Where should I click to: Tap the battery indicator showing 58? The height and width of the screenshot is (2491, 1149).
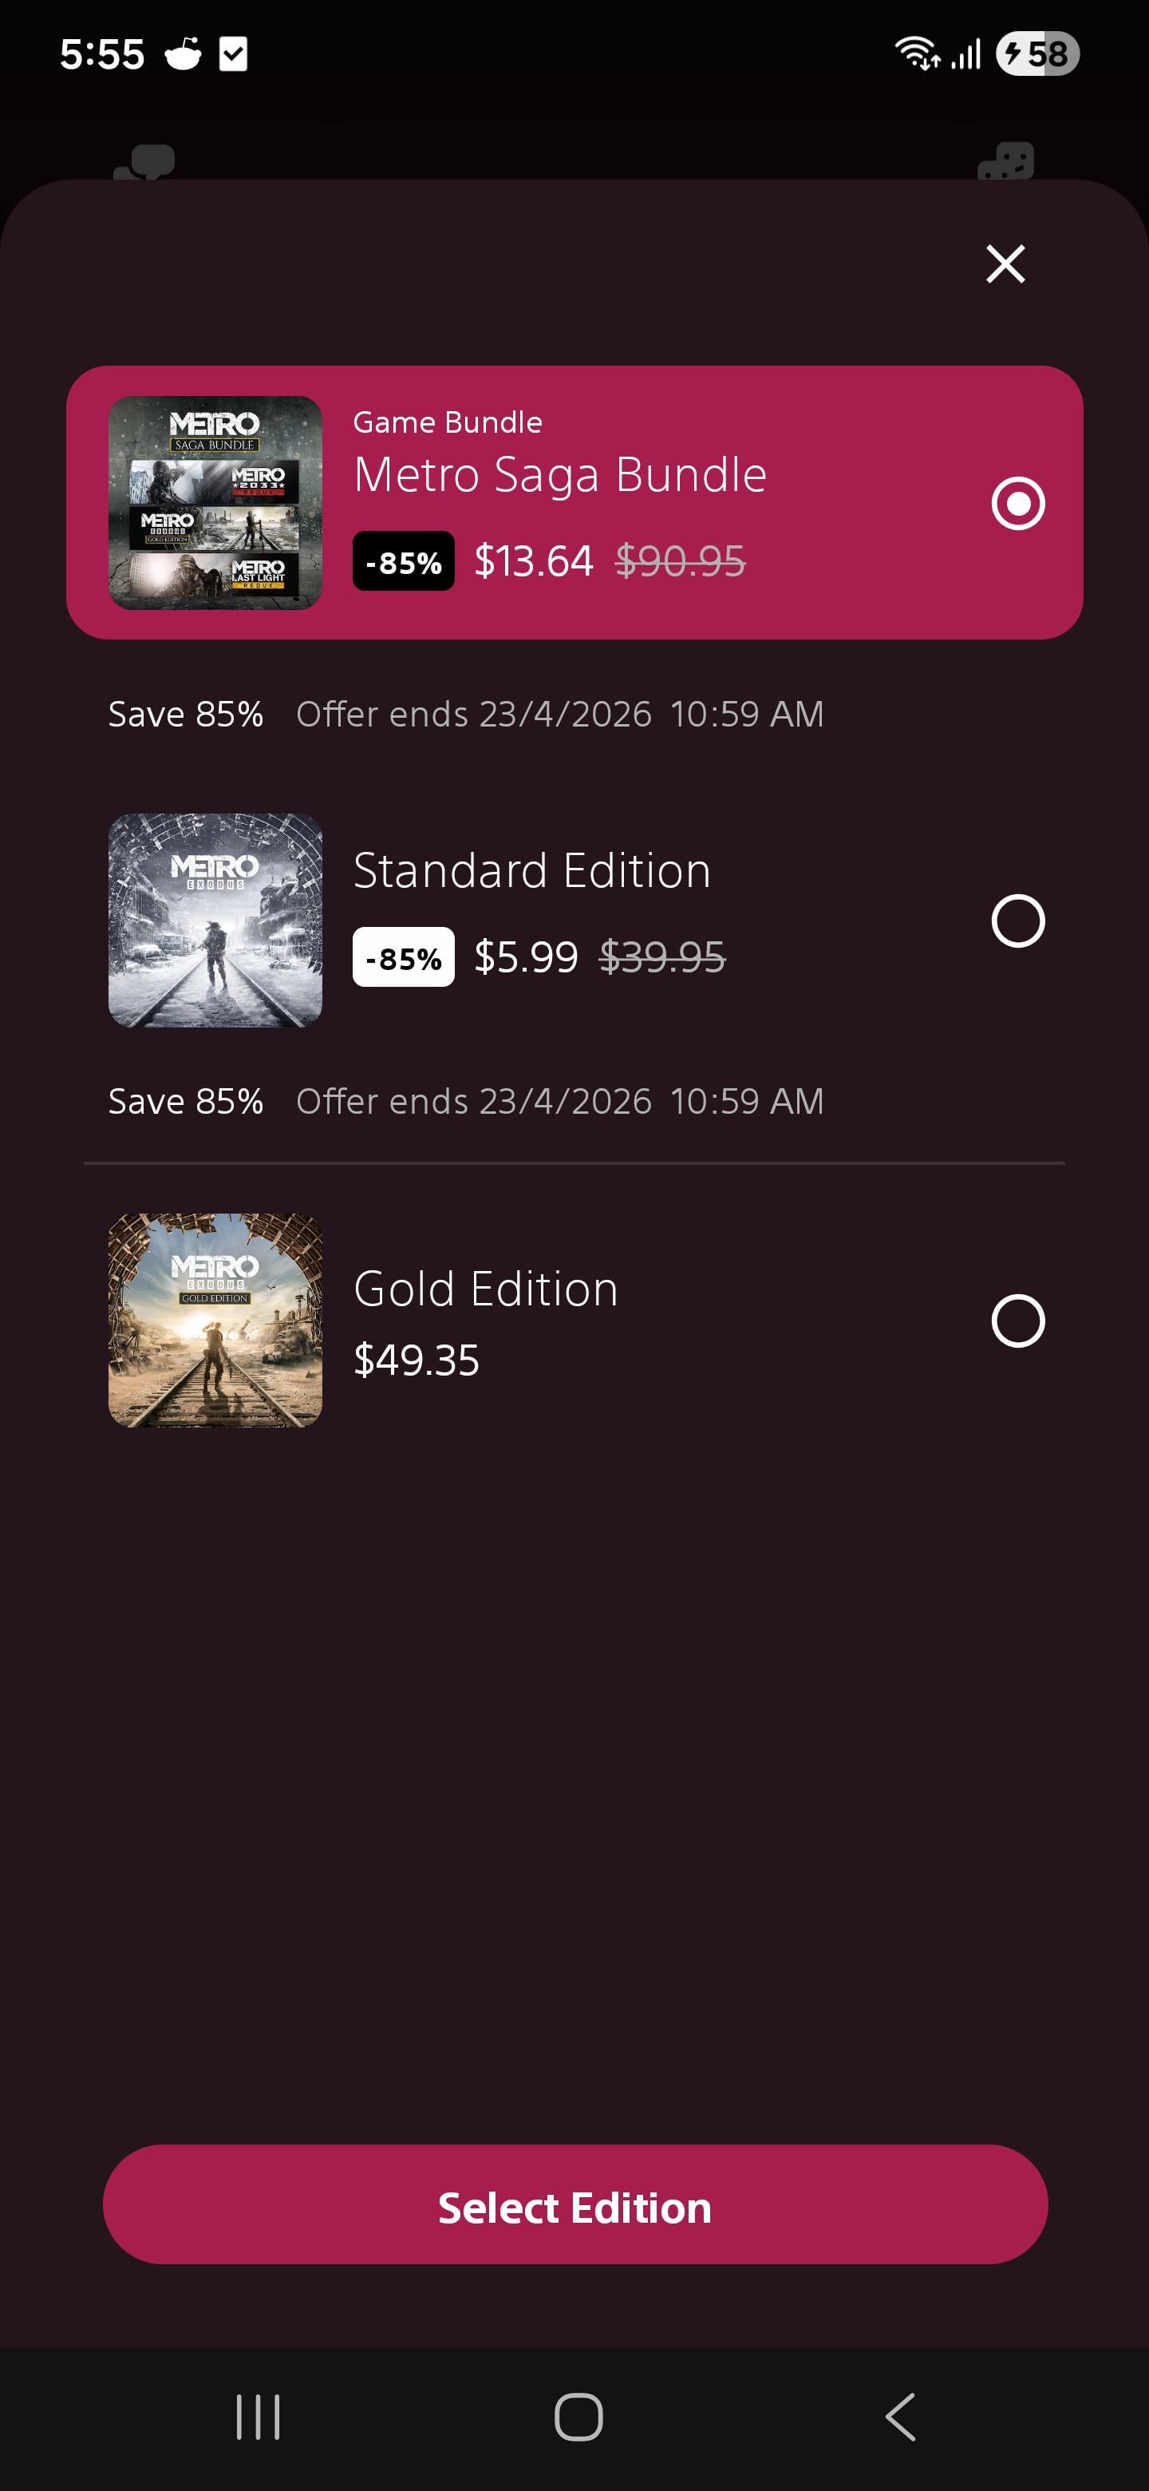[1037, 54]
